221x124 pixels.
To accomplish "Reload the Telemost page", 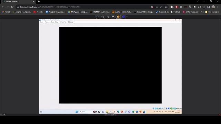I will pyautogui.click(x=12, y=7).
